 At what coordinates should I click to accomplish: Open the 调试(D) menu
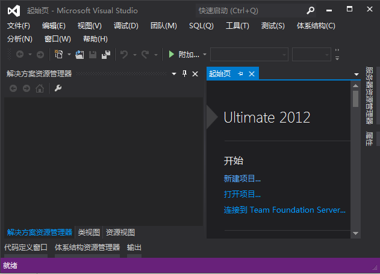[126, 26]
